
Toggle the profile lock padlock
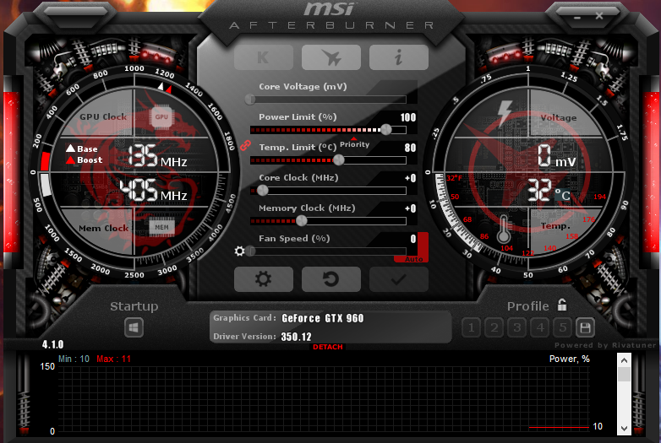point(562,305)
